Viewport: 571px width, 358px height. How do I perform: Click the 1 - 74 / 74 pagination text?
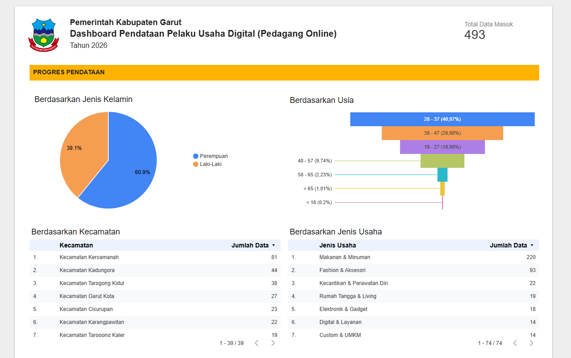490,343
